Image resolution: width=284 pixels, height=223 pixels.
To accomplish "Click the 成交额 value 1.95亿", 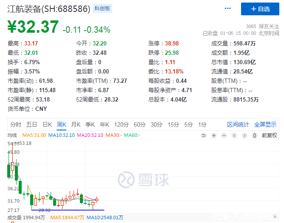I will click(241, 53).
